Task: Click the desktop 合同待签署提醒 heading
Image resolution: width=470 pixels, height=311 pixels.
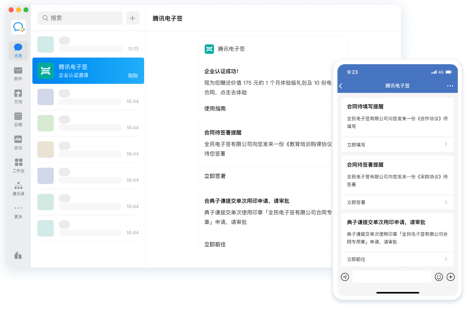Action: (x=223, y=133)
